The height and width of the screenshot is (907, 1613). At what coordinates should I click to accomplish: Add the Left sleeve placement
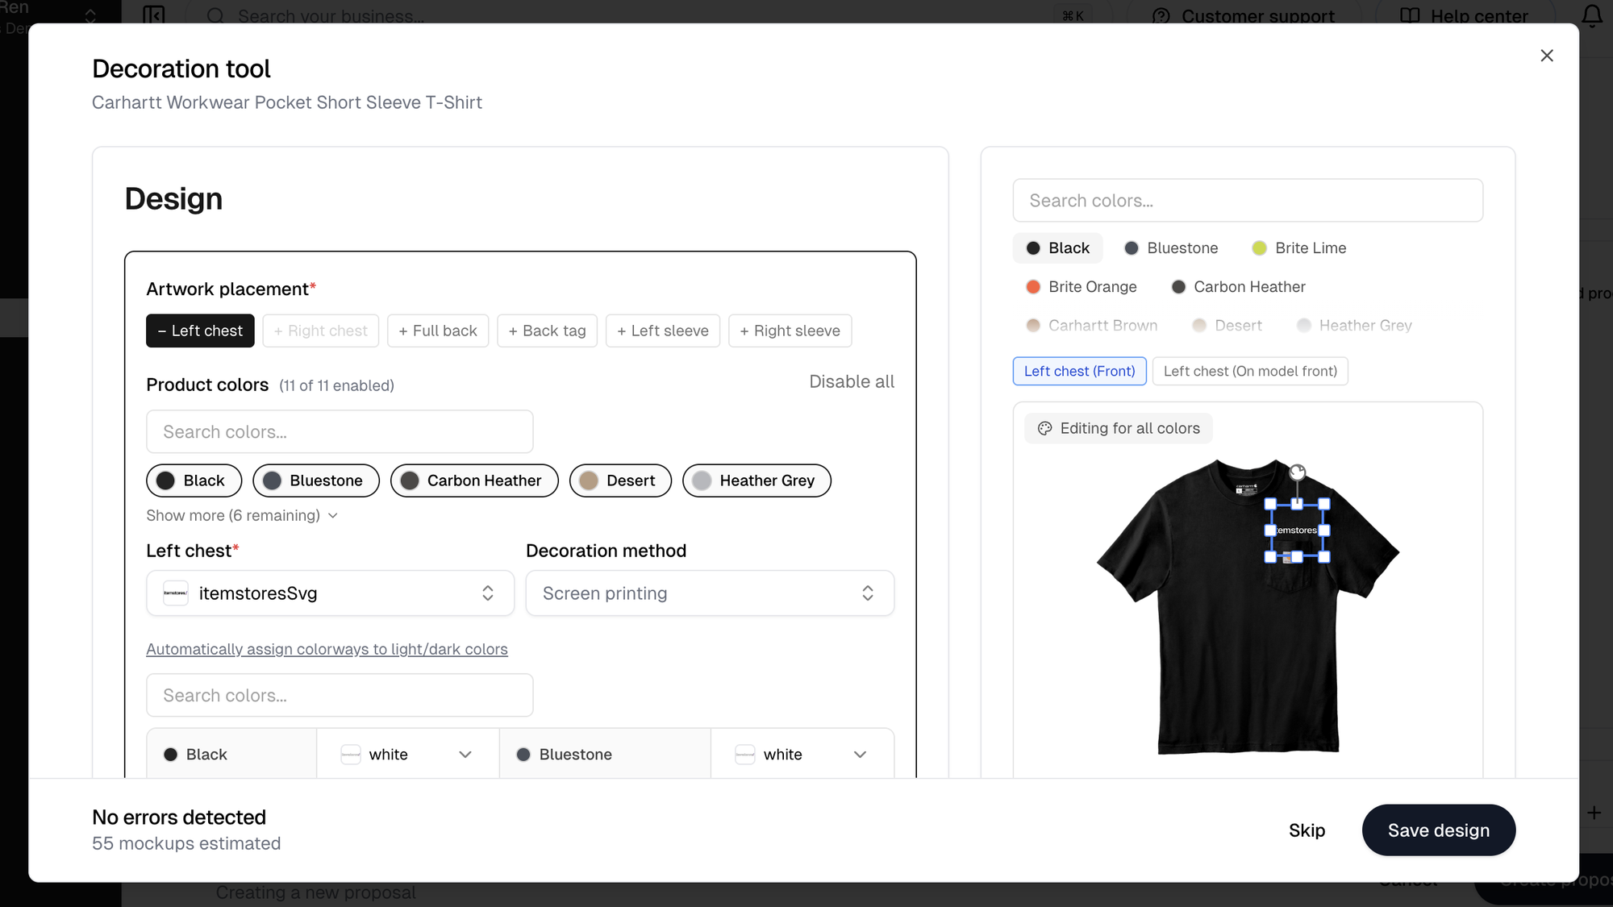(663, 331)
